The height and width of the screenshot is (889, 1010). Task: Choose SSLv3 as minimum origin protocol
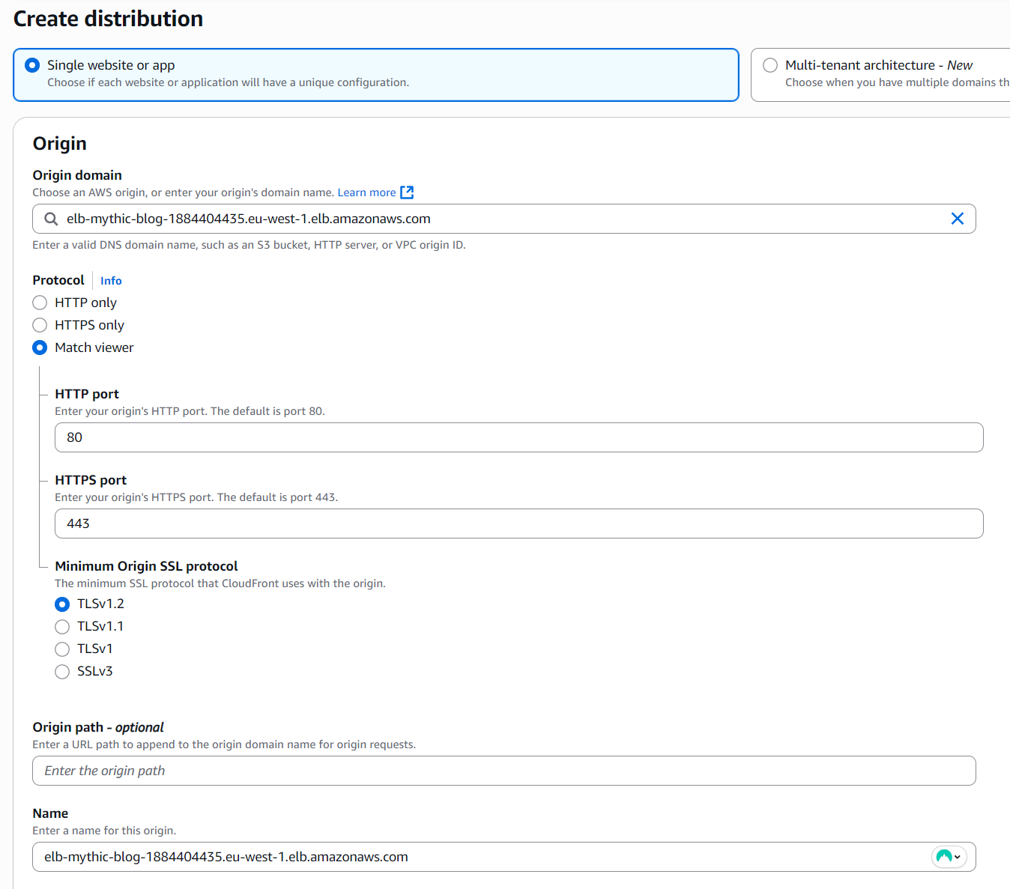click(63, 672)
